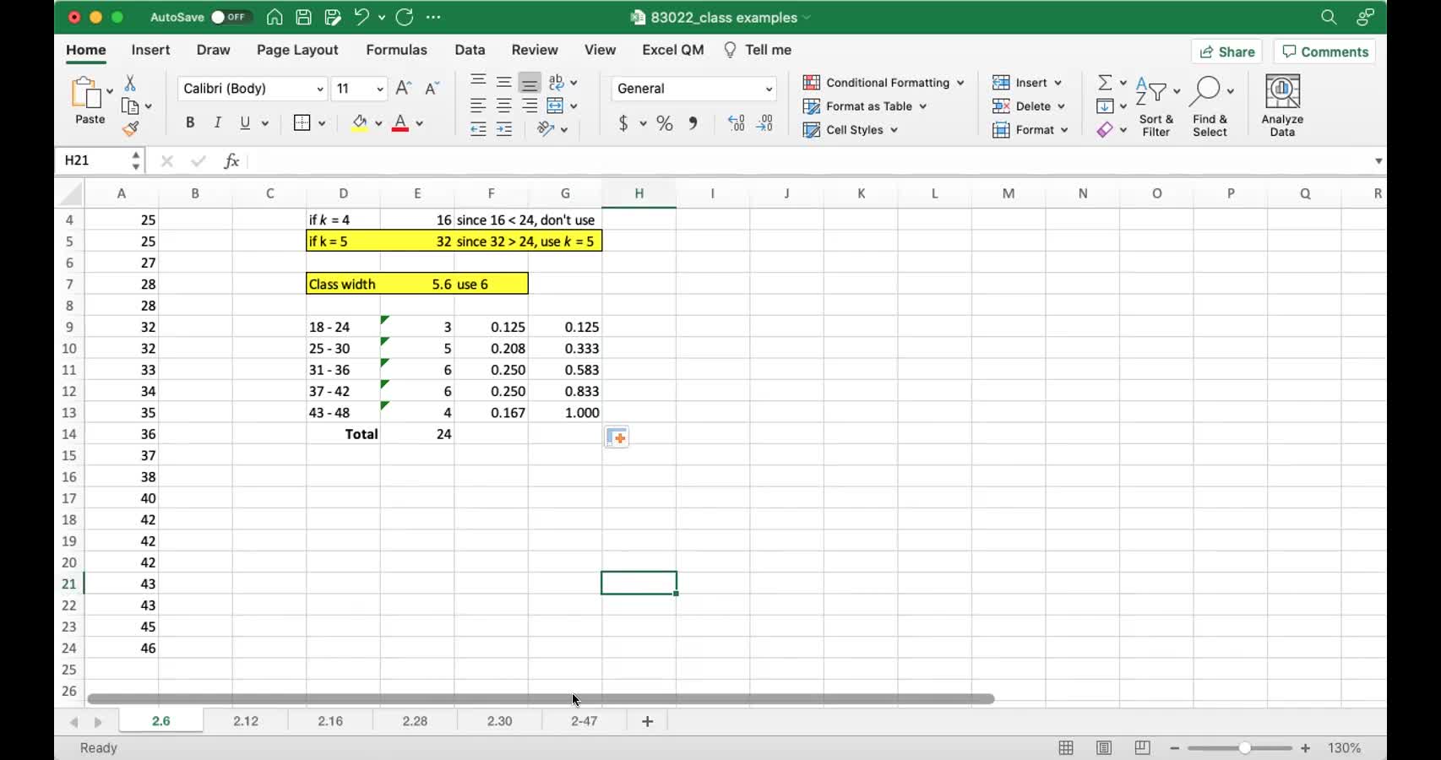Viewport: 1441px width, 760px height.
Task: Click the Paste Options floating button
Action: [x=617, y=437]
